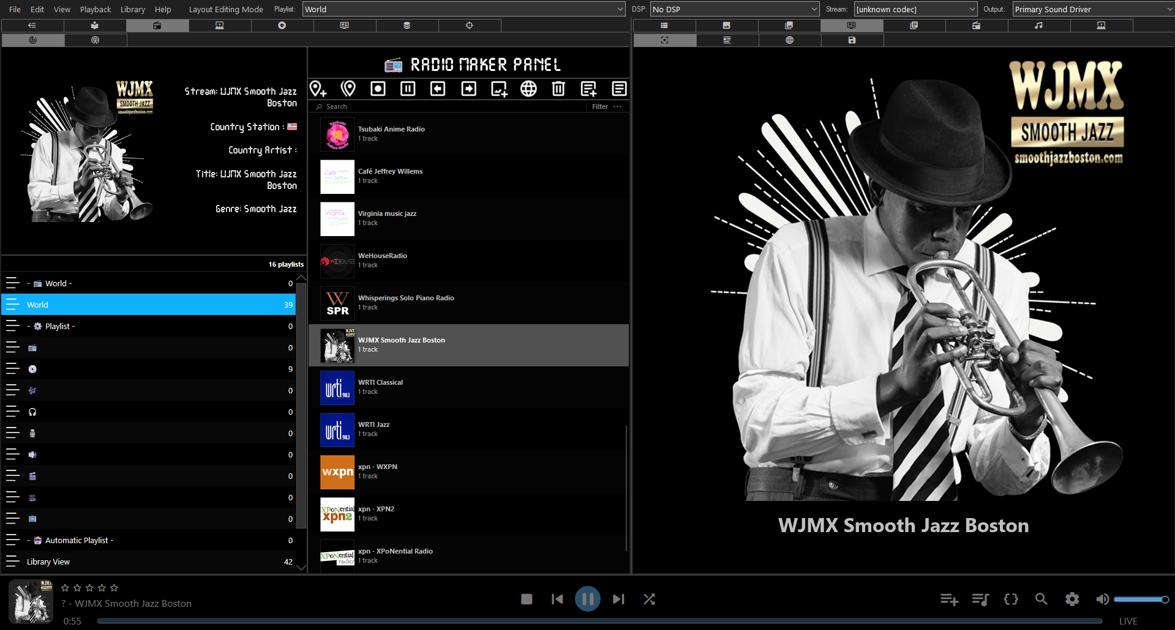Screen dimensions: 1175x630
Task: Toggle shuffle mode in player bar
Action: coord(650,599)
